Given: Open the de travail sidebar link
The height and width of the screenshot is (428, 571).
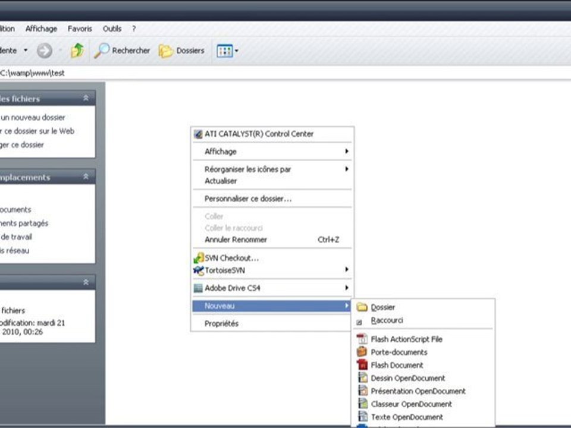Looking at the screenshot, I should (x=16, y=237).
